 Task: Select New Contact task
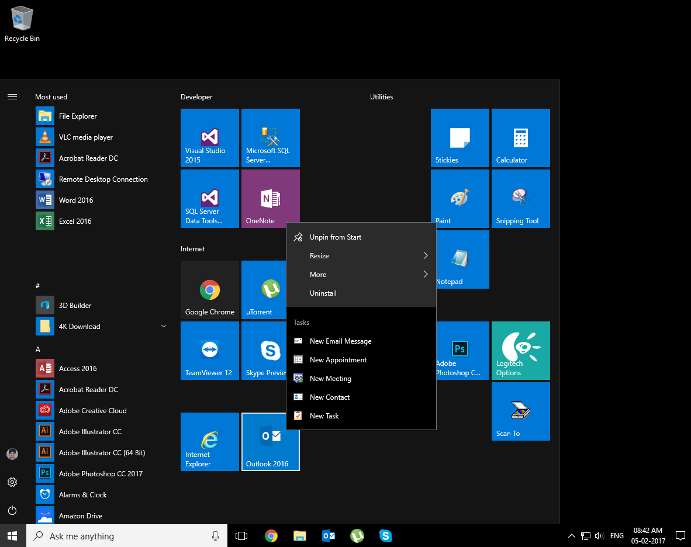click(x=361, y=397)
